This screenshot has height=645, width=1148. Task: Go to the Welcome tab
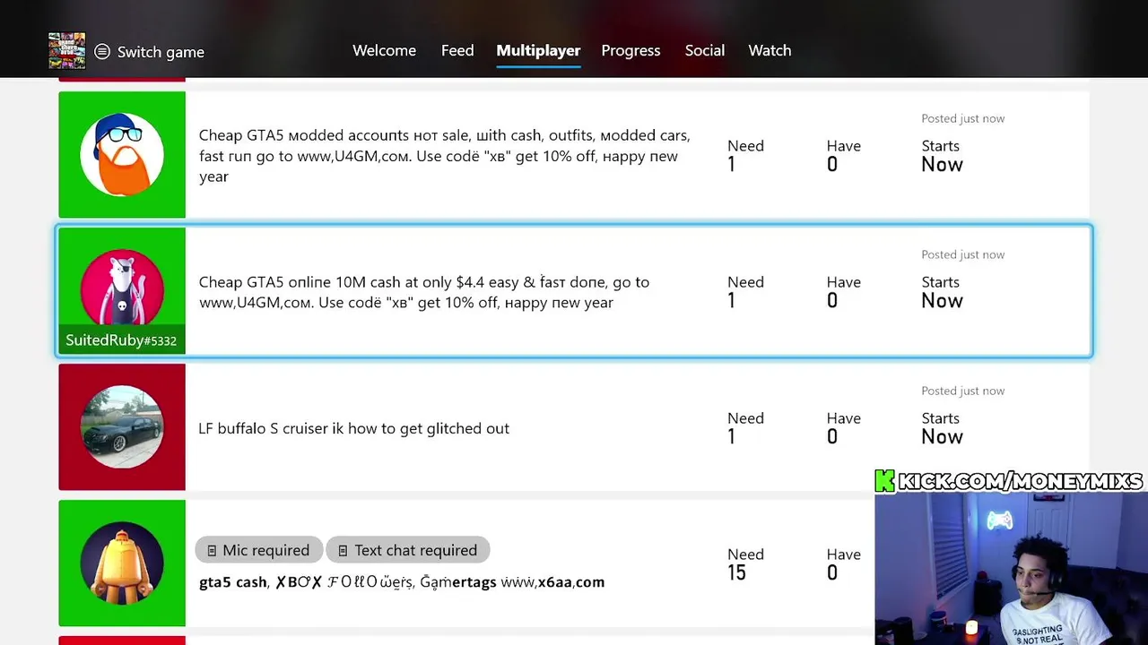click(x=384, y=50)
